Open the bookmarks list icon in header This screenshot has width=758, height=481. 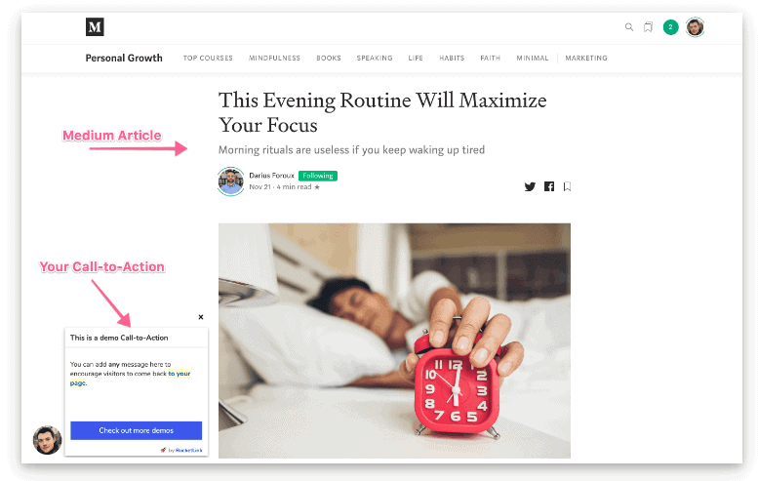(649, 27)
